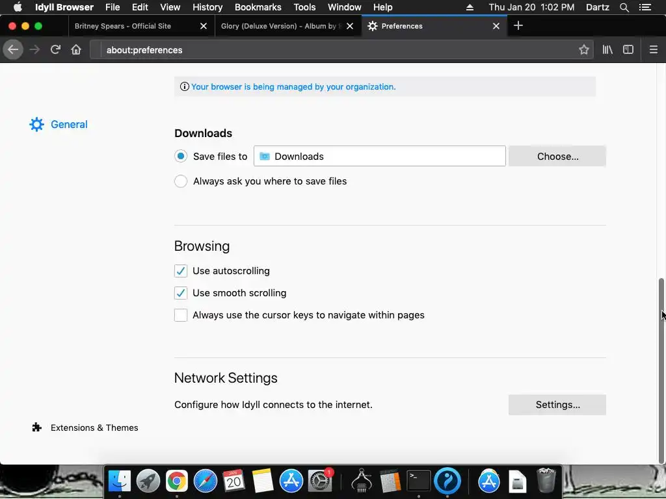This screenshot has width=666, height=499.
Task: Open the Idyll Browser application menu
Action: tap(64, 7)
